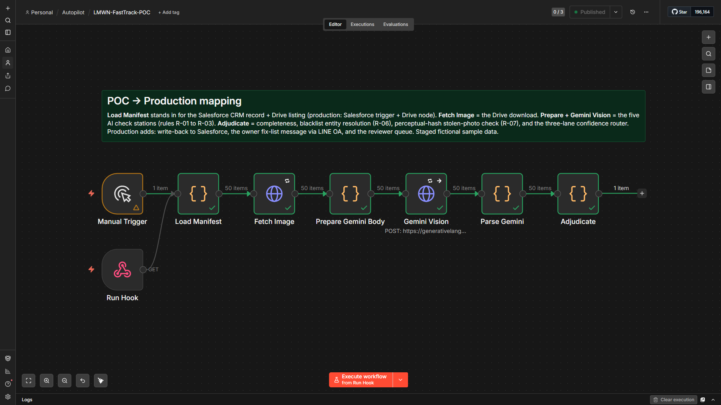Add node with canvas plus button
The image size is (721, 405).
pos(709,37)
